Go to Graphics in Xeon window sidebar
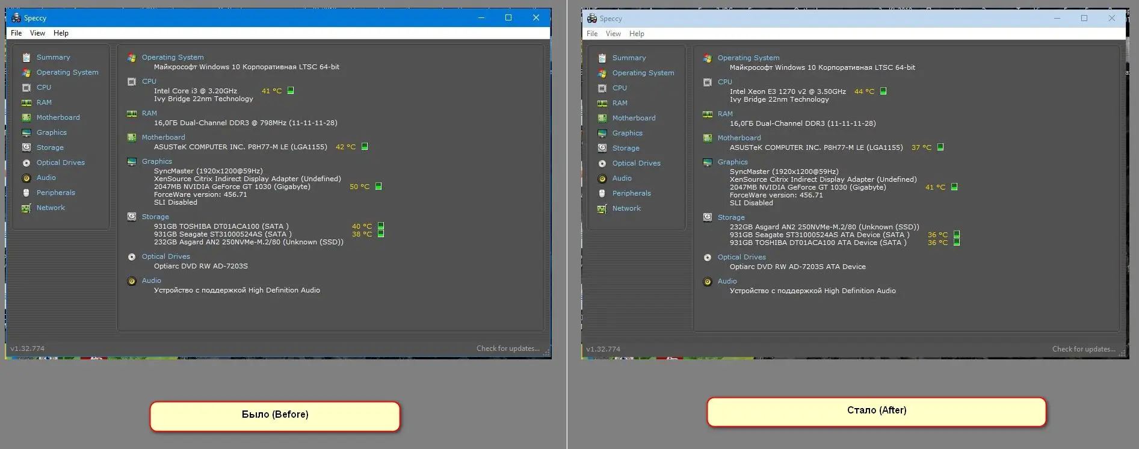The height and width of the screenshot is (449, 1139). [x=628, y=133]
